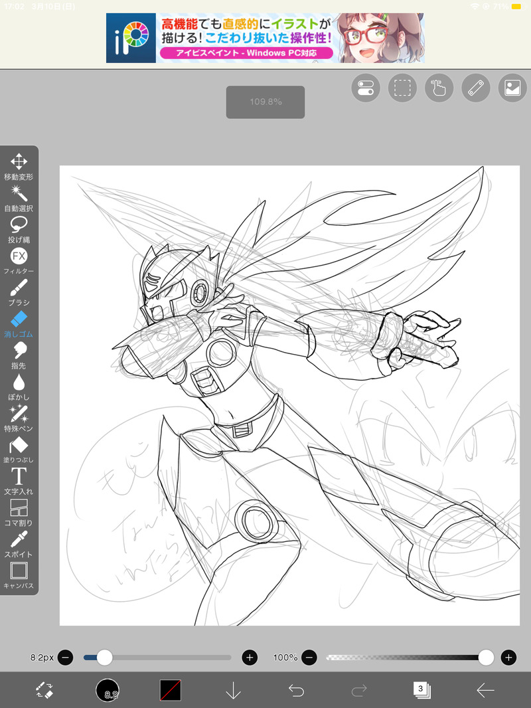Open the view settings toggle-switch button
Screen dimensions: 531x708
[x=366, y=88]
